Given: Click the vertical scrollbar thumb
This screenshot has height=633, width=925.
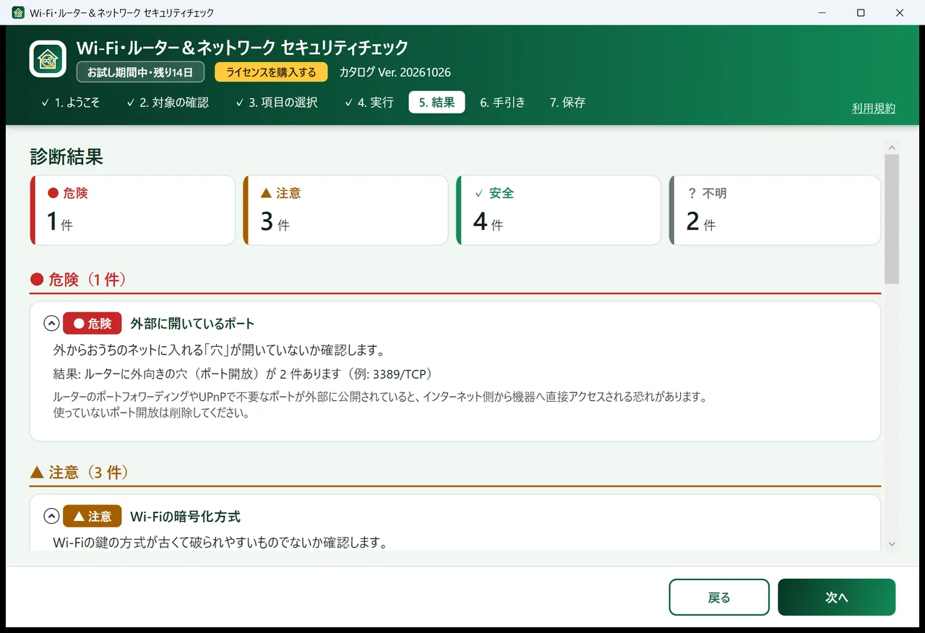Looking at the screenshot, I should pyautogui.click(x=892, y=218).
